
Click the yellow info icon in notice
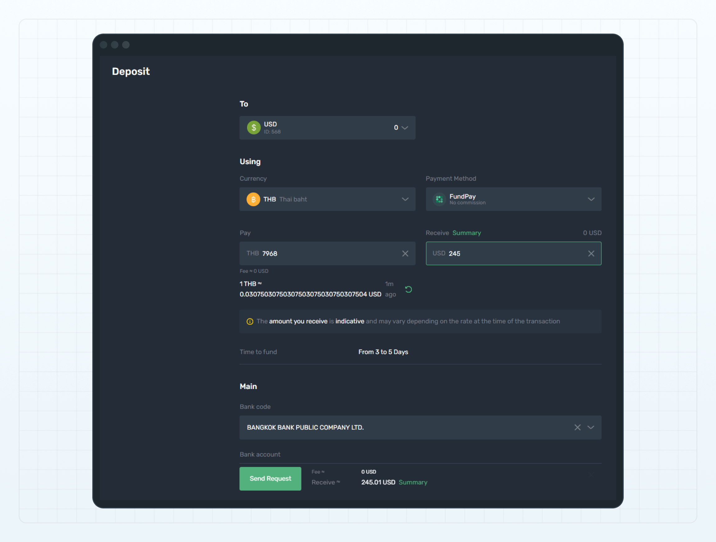pyautogui.click(x=250, y=322)
